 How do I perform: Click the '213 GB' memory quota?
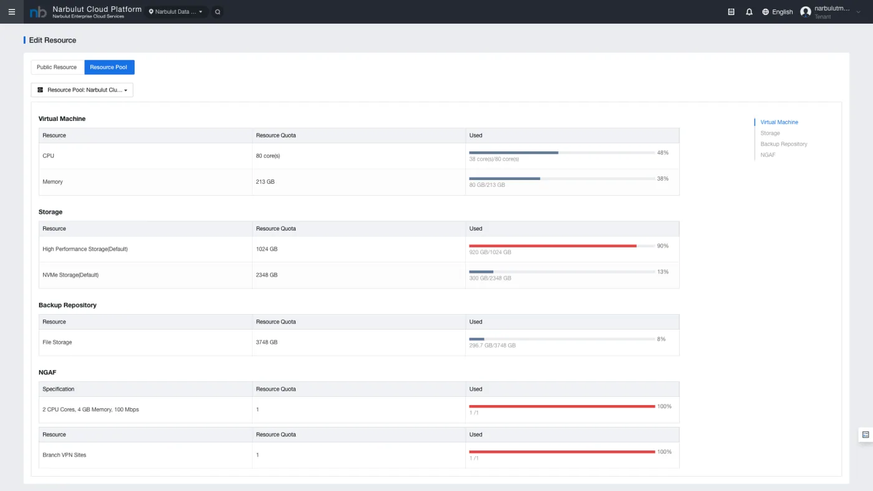(265, 182)
